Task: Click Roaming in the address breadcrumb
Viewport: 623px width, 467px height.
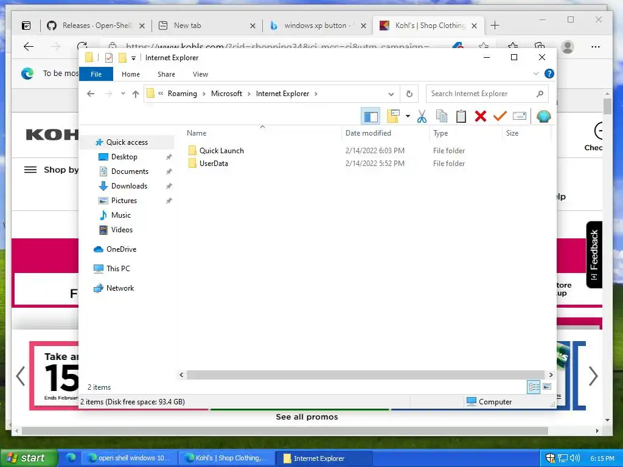Action: click(182, 94)
